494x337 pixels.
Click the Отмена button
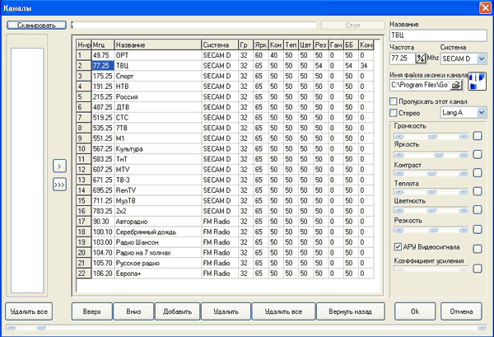[461, 311]
